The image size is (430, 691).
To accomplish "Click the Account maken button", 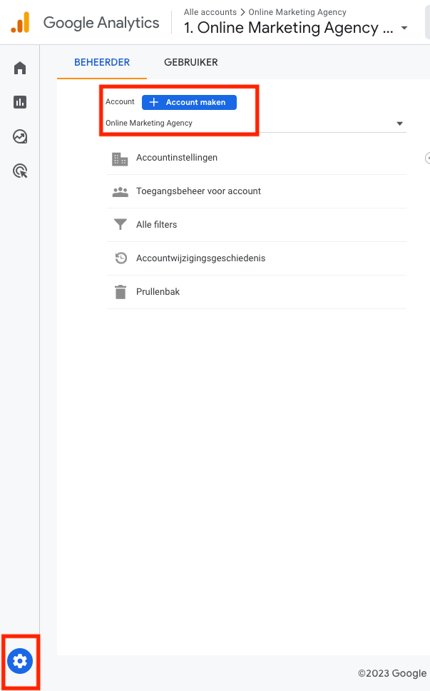I will [188, 102].
